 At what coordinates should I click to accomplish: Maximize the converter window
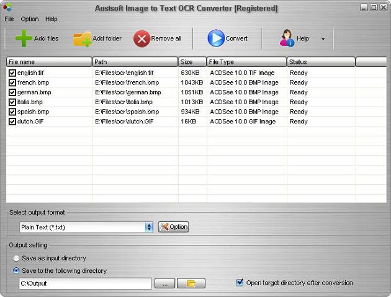point(374,7)
